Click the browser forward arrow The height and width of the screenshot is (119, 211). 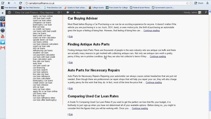pyautogui.click(x=15, y=3)
